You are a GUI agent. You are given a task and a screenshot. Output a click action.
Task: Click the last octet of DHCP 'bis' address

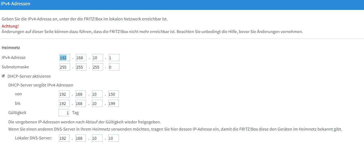tap(113, 103)
